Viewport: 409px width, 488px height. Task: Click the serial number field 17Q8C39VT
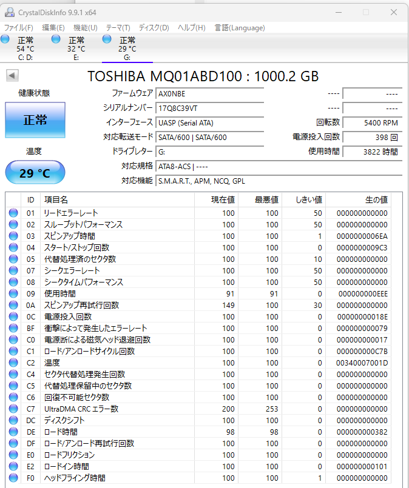209,109
